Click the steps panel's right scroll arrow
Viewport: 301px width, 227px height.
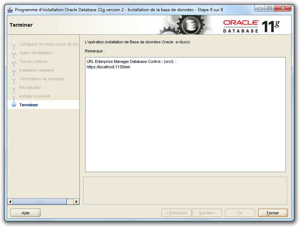click(76, 202)
